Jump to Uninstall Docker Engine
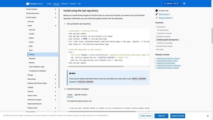 click(164, 46)
